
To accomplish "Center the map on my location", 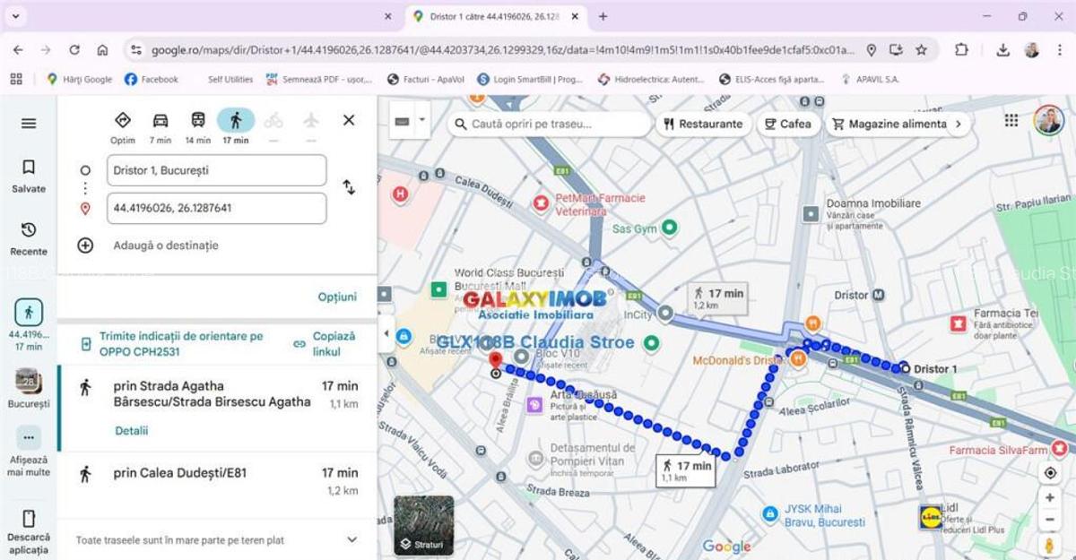I will pos(1050,472).
